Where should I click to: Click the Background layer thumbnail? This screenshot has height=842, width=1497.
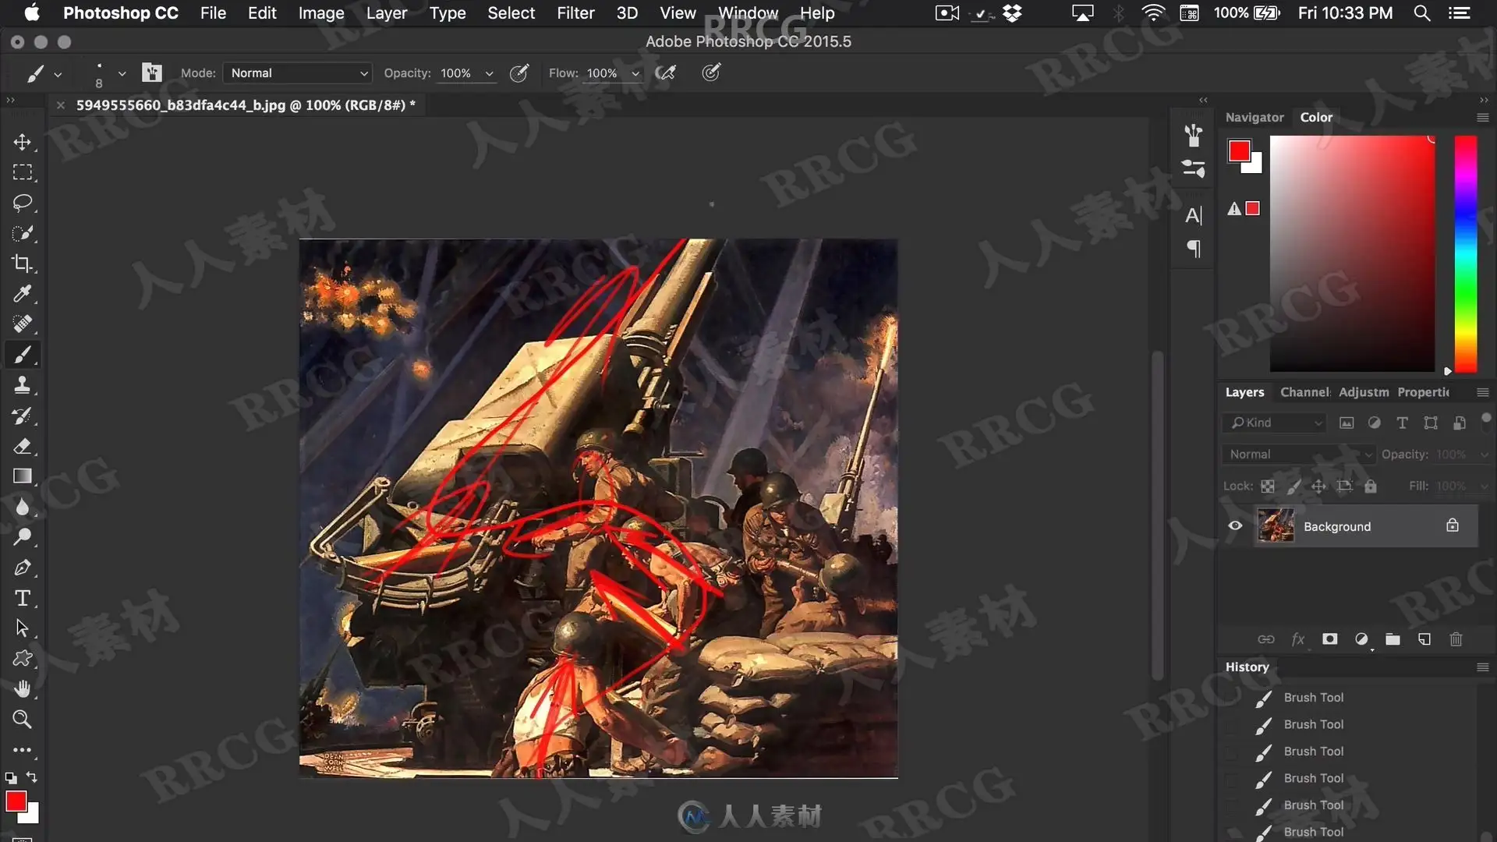(x=1276, y=525)
